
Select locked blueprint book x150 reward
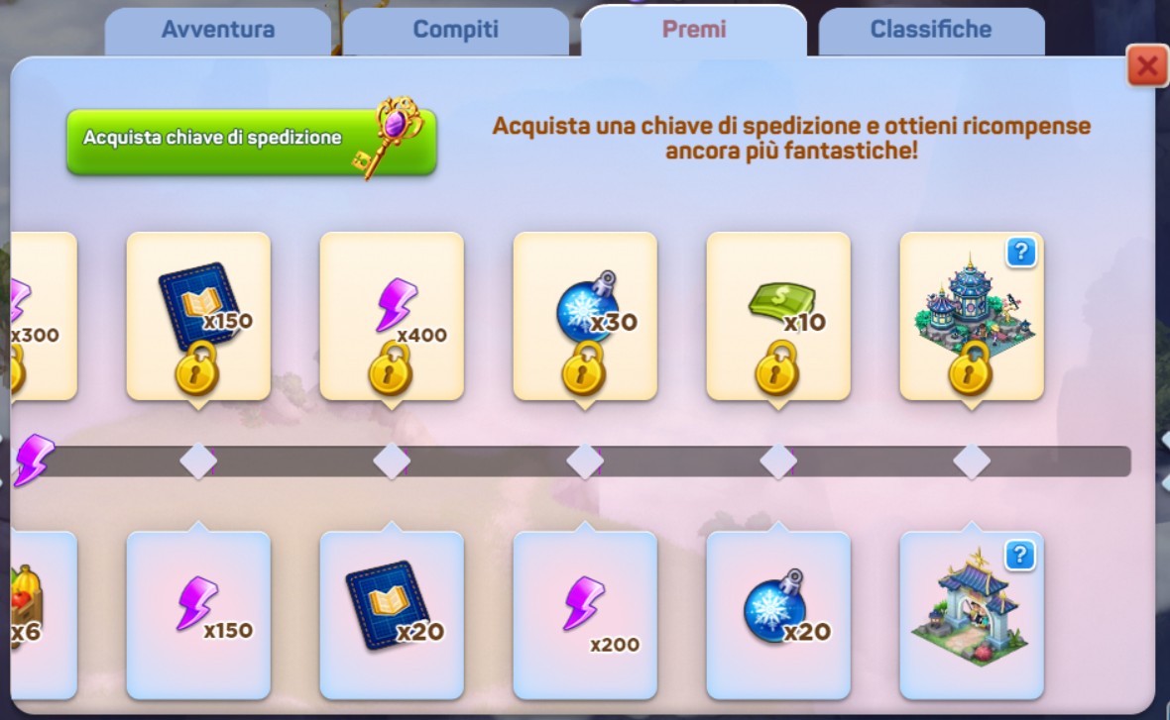tap(198, 316)
